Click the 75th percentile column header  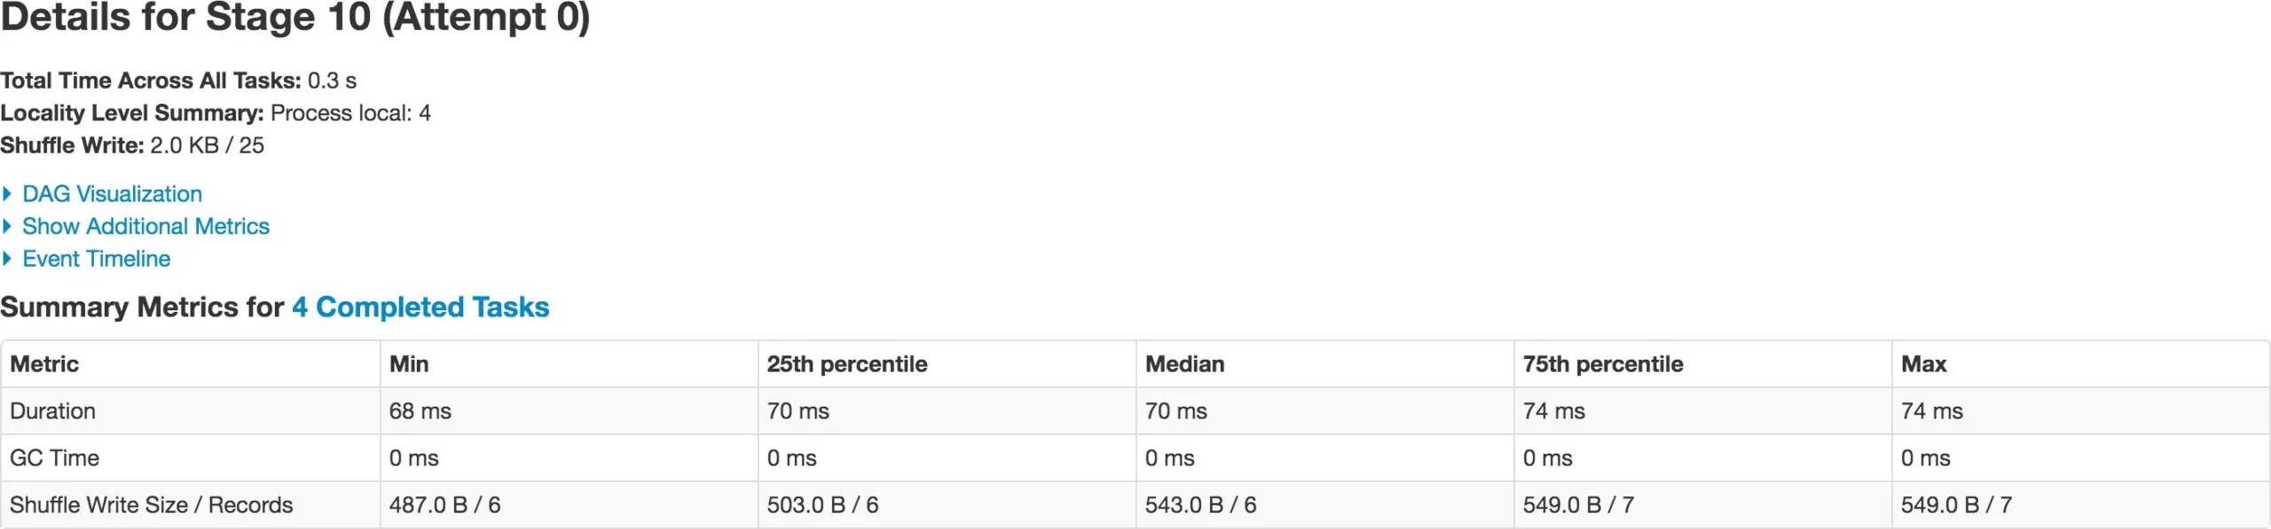coord(1603,364)
